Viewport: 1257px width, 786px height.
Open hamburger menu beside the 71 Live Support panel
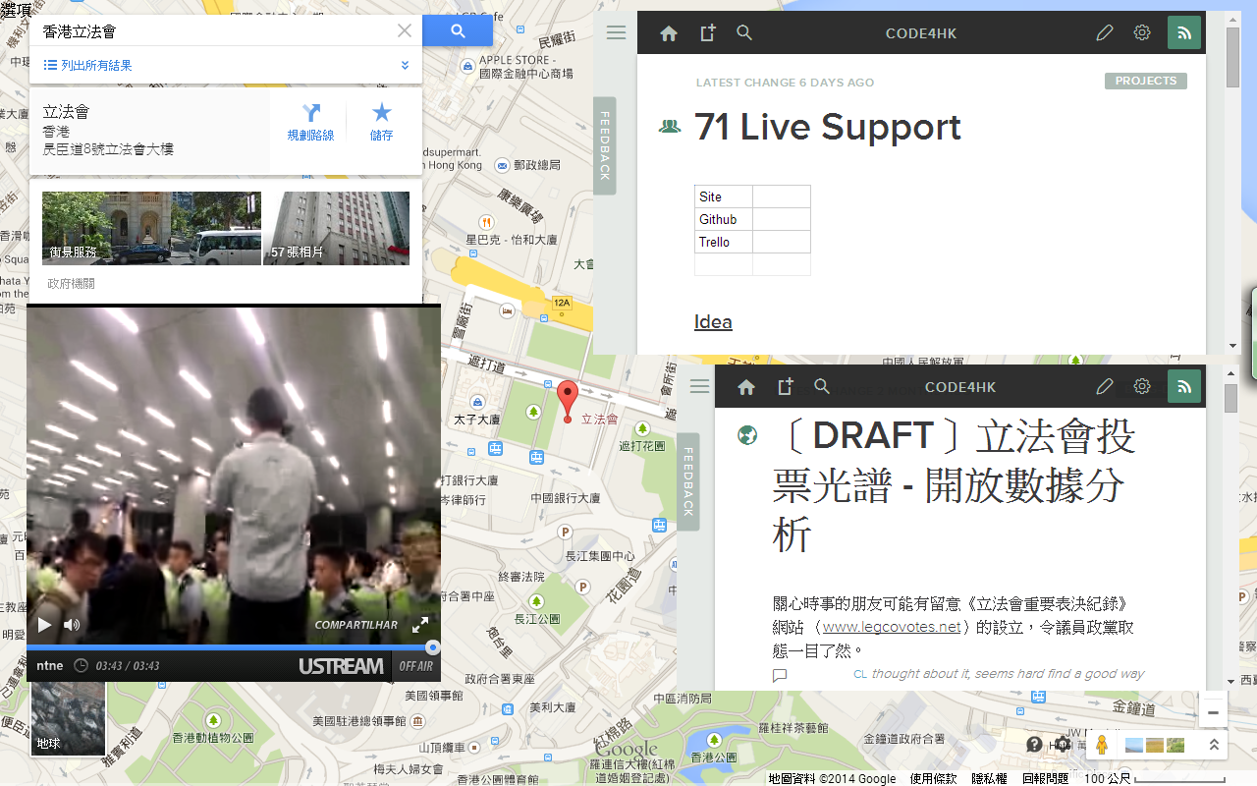pos(616,33)
